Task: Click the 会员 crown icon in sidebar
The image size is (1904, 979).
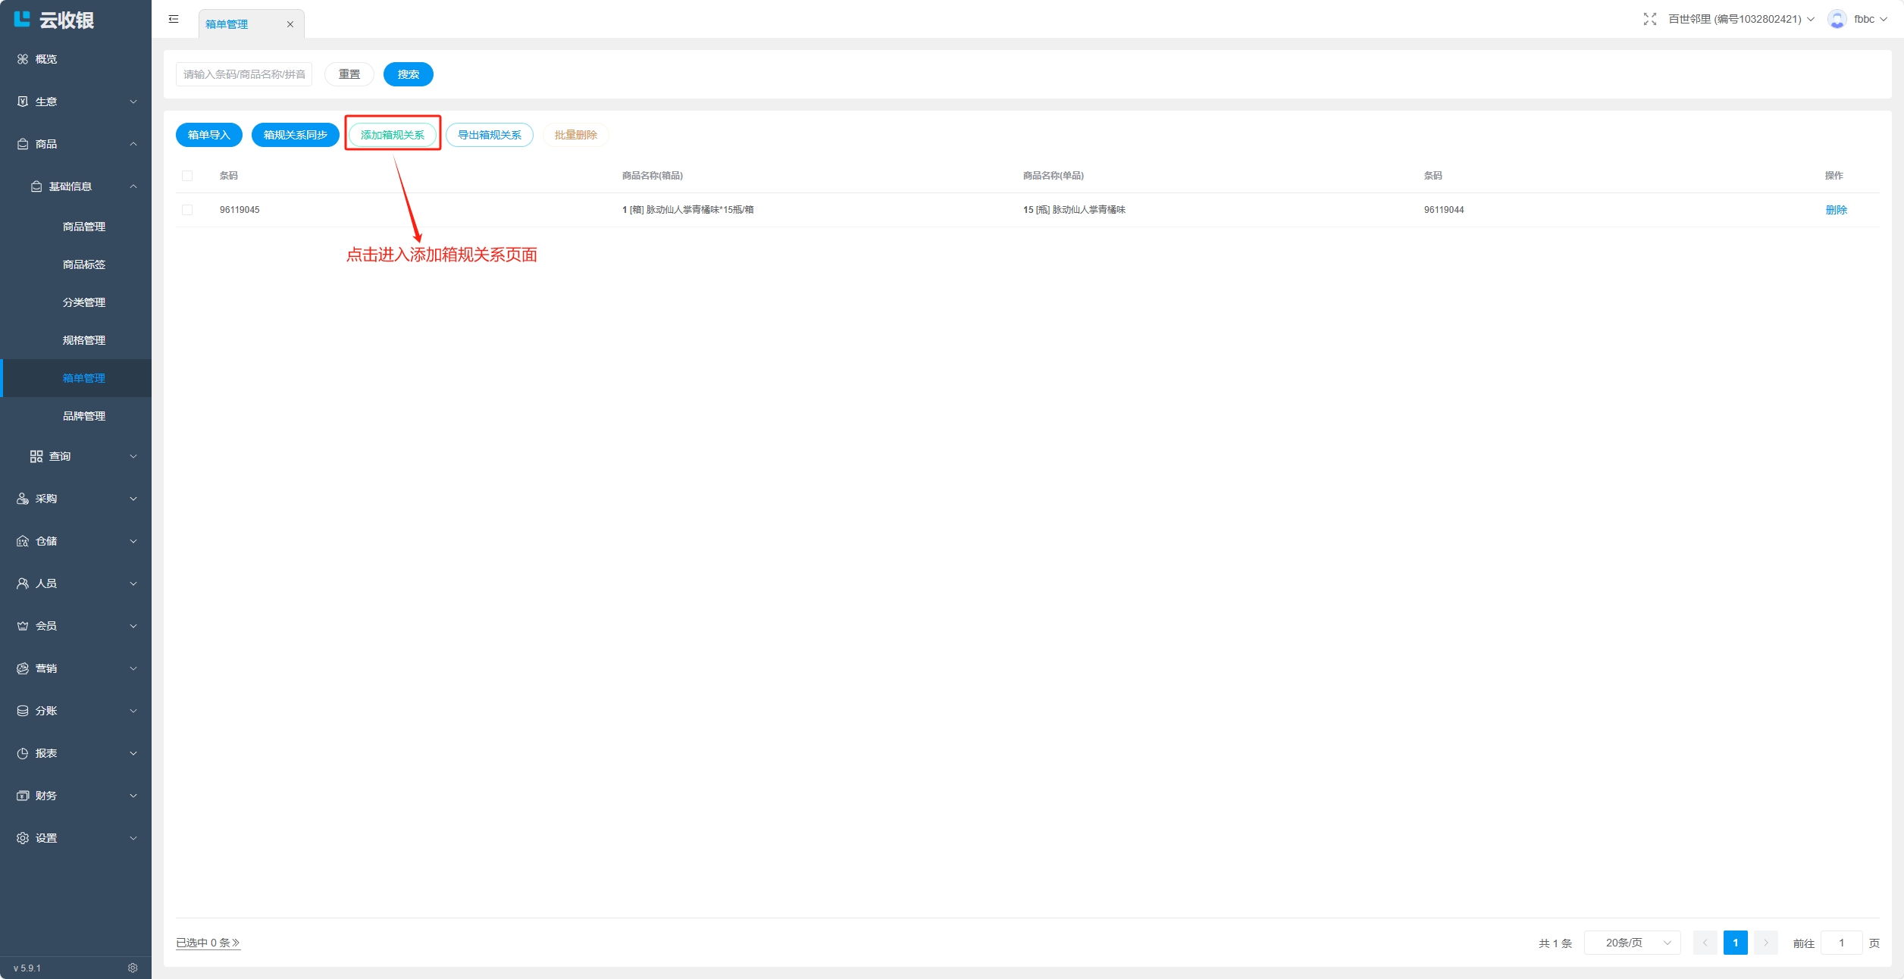Action: click(x=23, y=626)
